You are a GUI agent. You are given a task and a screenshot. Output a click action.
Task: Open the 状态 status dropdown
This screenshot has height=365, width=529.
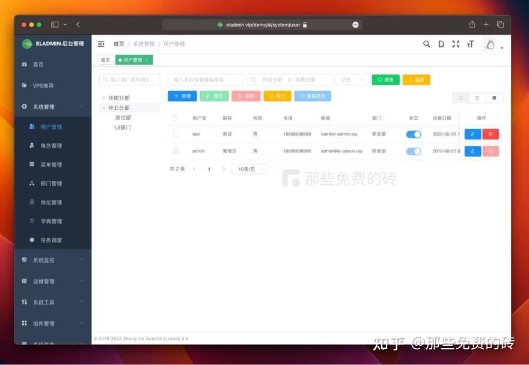click(352, 79)
